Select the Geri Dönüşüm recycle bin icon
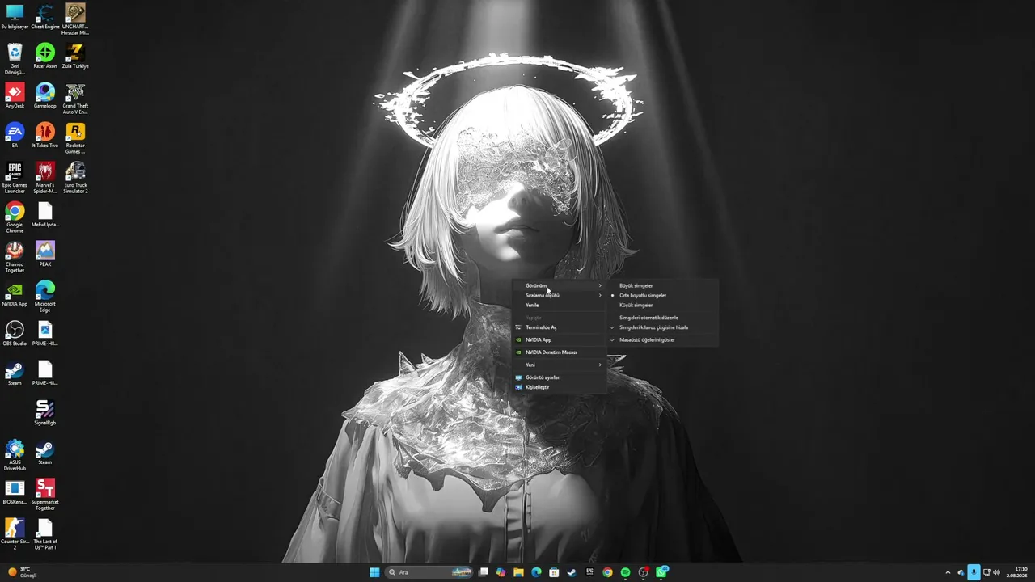Screen dimensions: 1035x582 [15, 59]
